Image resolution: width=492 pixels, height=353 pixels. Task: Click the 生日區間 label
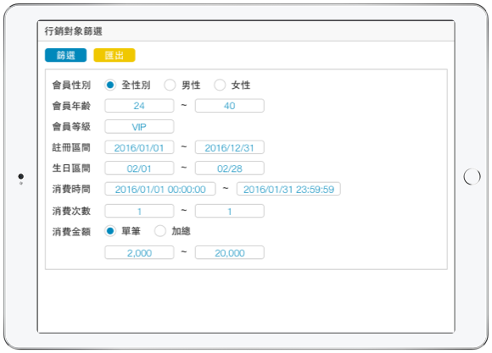pos(71,168)
